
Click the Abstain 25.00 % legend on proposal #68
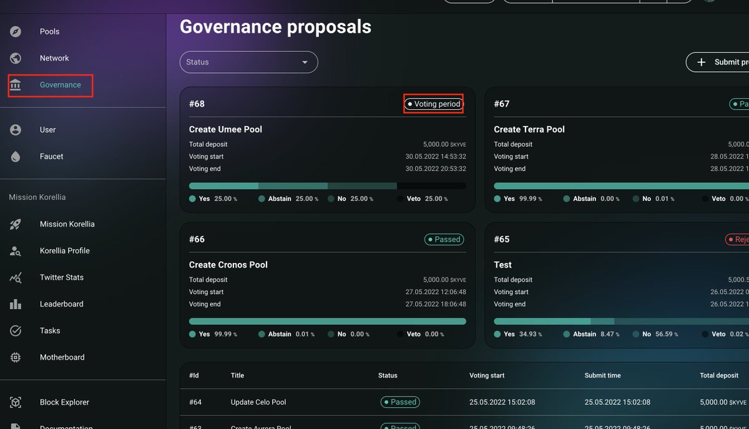pyautogui.click(x=288, y=199)
